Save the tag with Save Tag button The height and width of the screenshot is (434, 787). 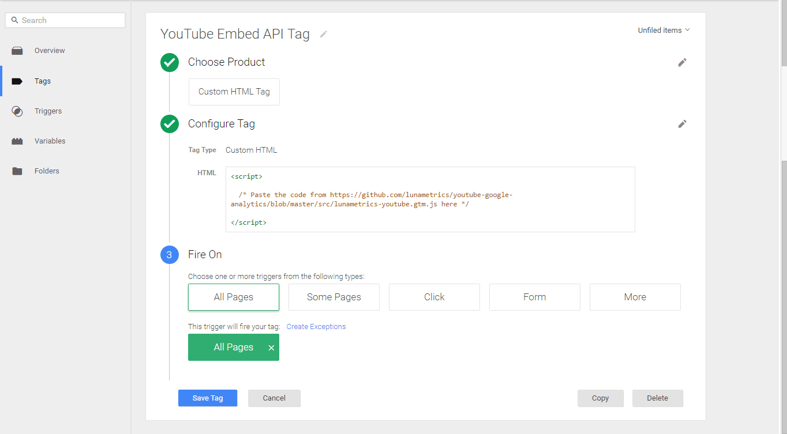coord(208,398)
